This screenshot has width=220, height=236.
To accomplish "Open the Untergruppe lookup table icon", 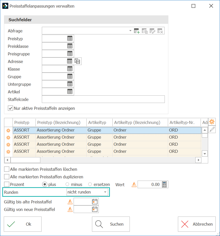I will [70, 84].
